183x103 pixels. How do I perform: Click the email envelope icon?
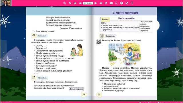click(111, 3)
